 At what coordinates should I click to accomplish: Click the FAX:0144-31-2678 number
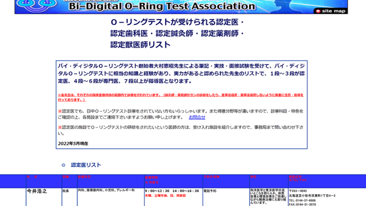(302, 204)
